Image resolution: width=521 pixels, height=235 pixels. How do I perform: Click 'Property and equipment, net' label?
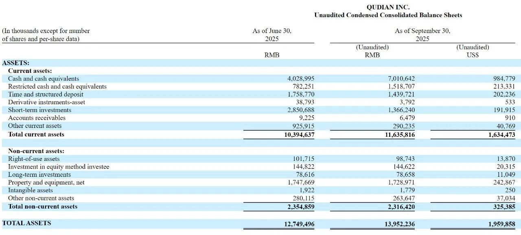click(46, 182)
